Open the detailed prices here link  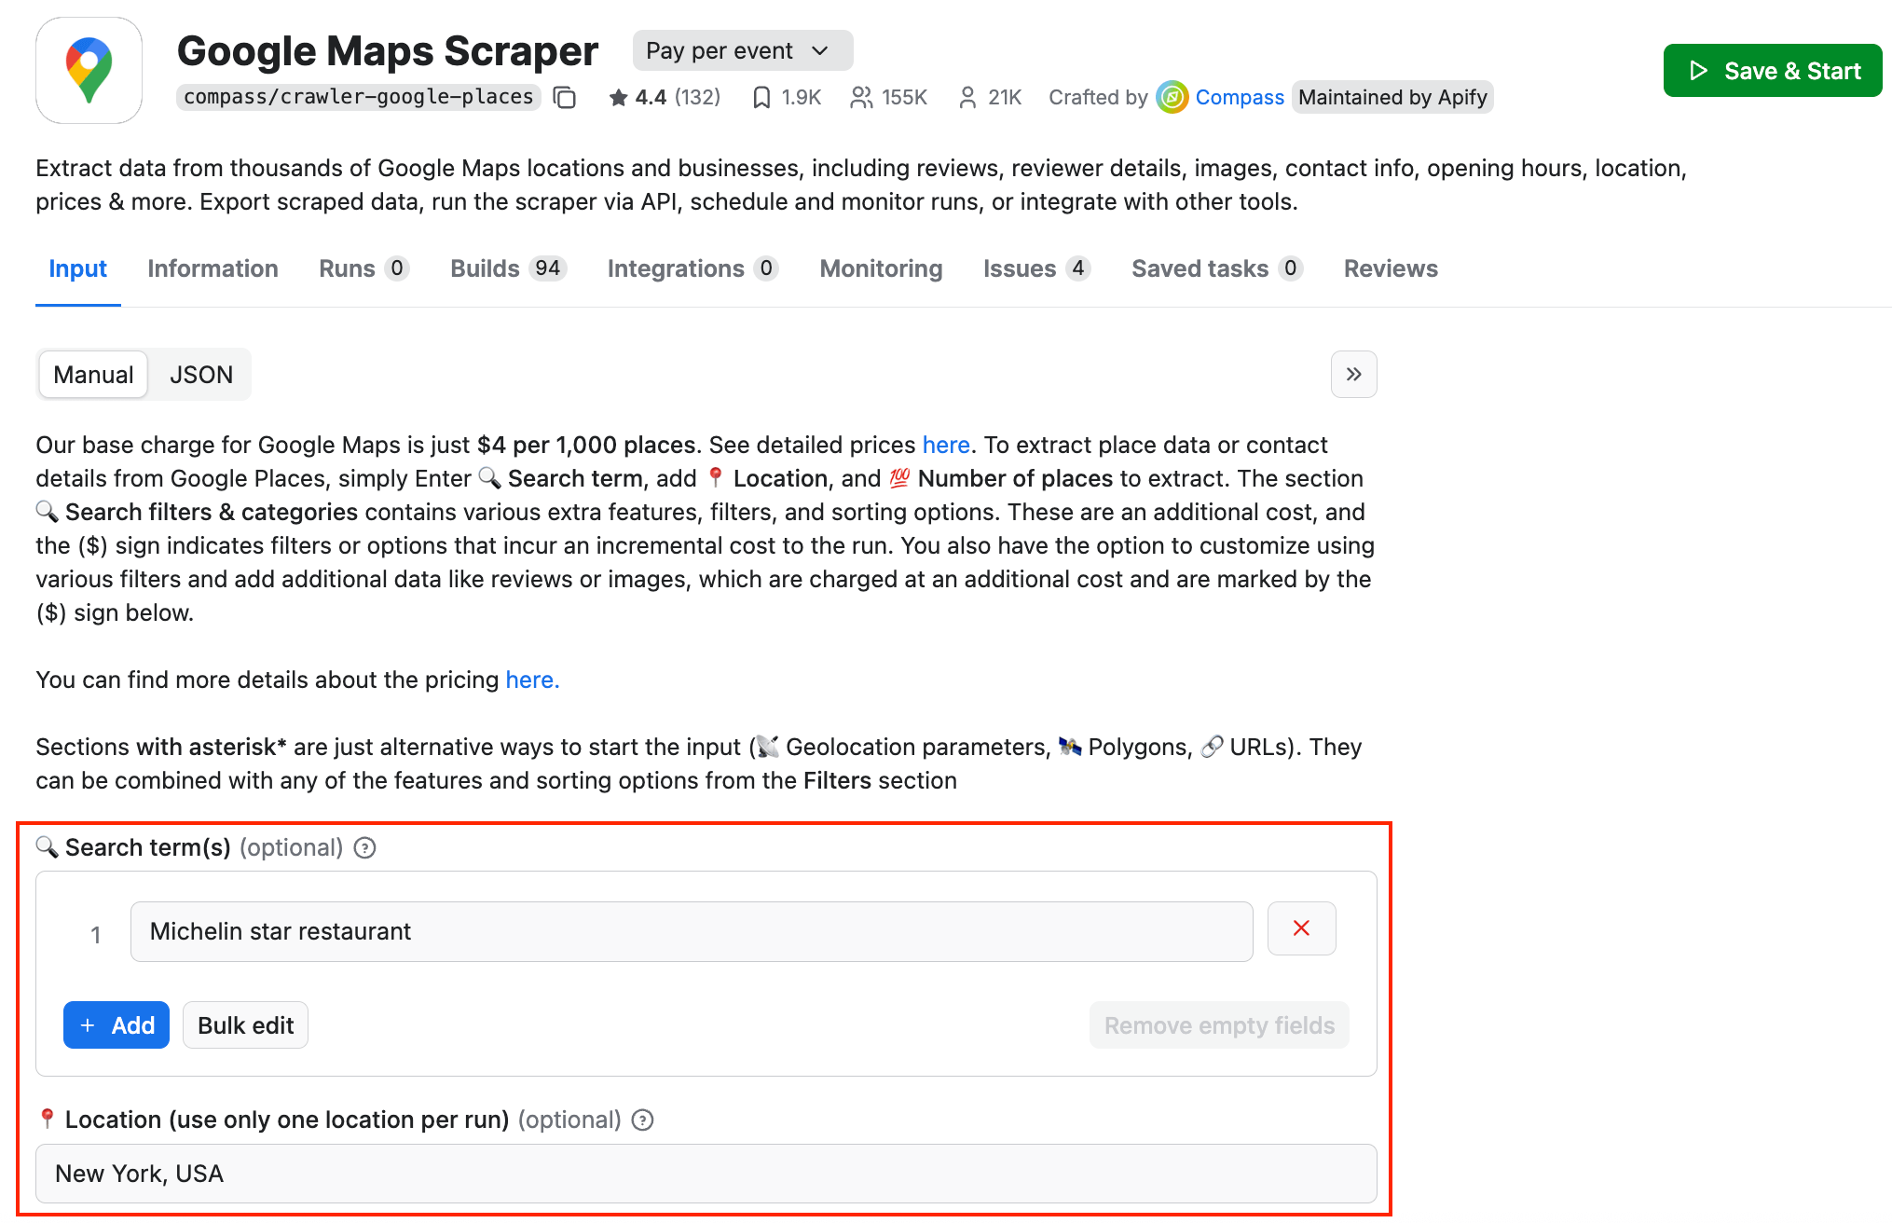pos(945,445)
